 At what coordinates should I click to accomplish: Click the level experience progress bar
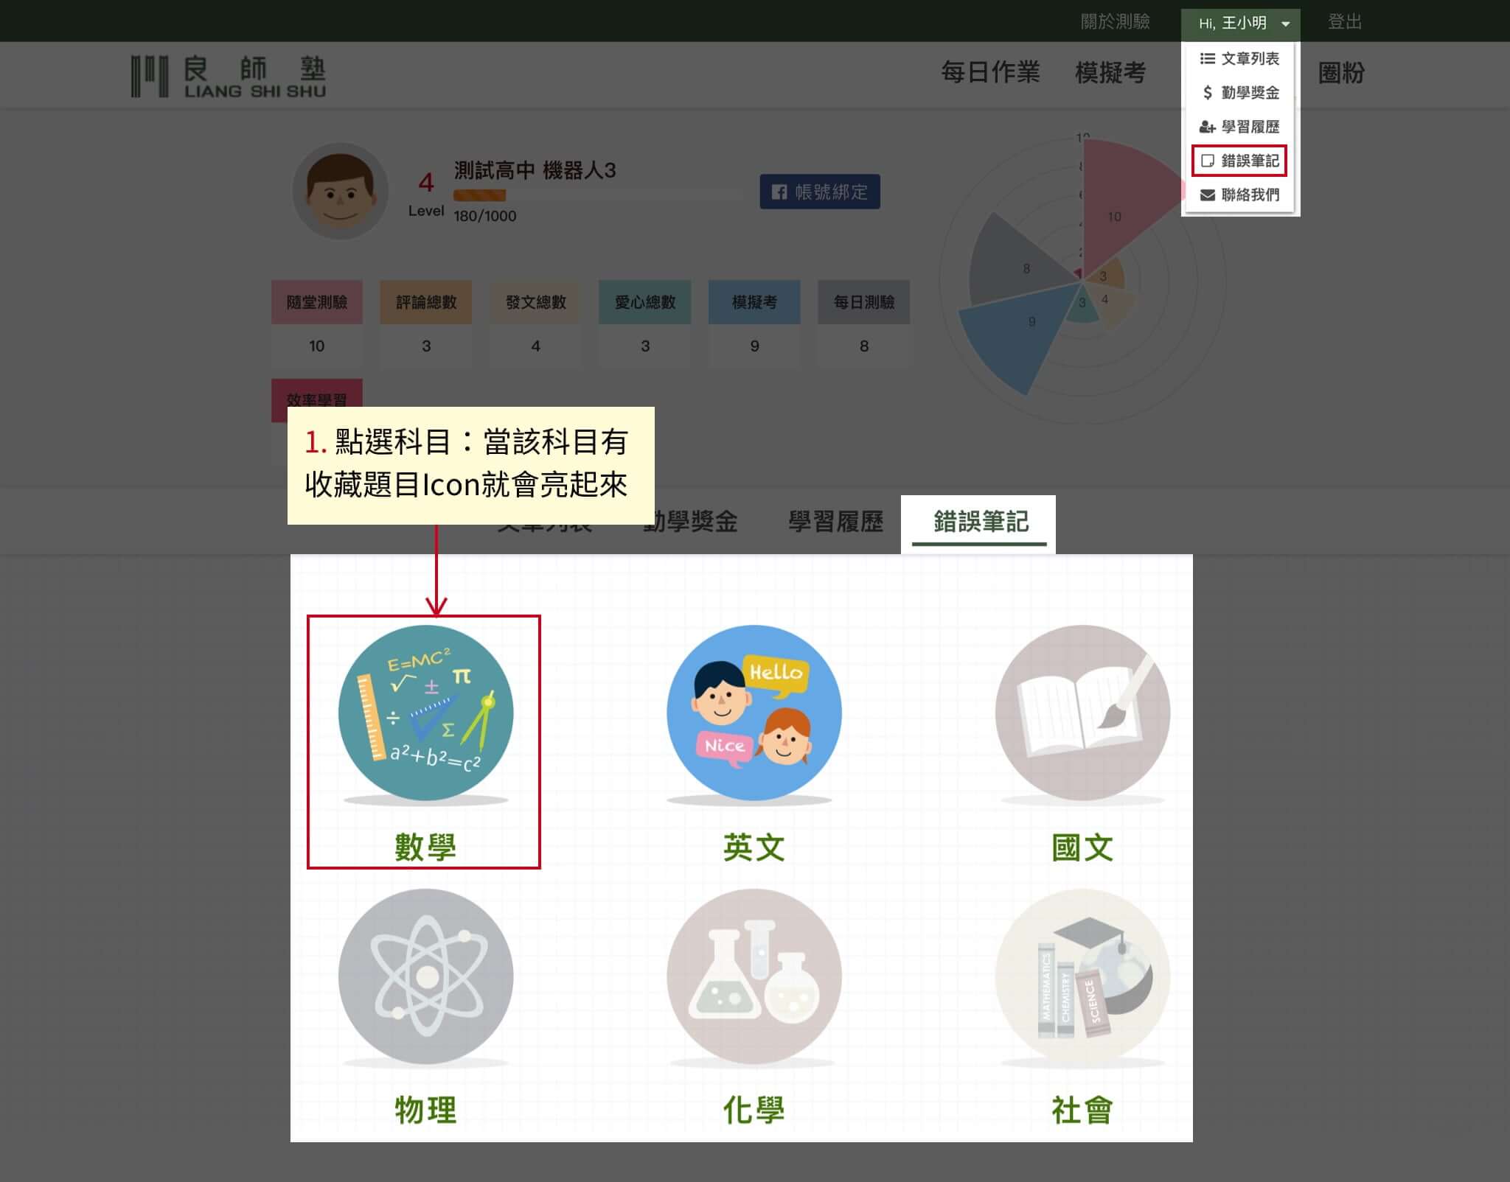599,195
